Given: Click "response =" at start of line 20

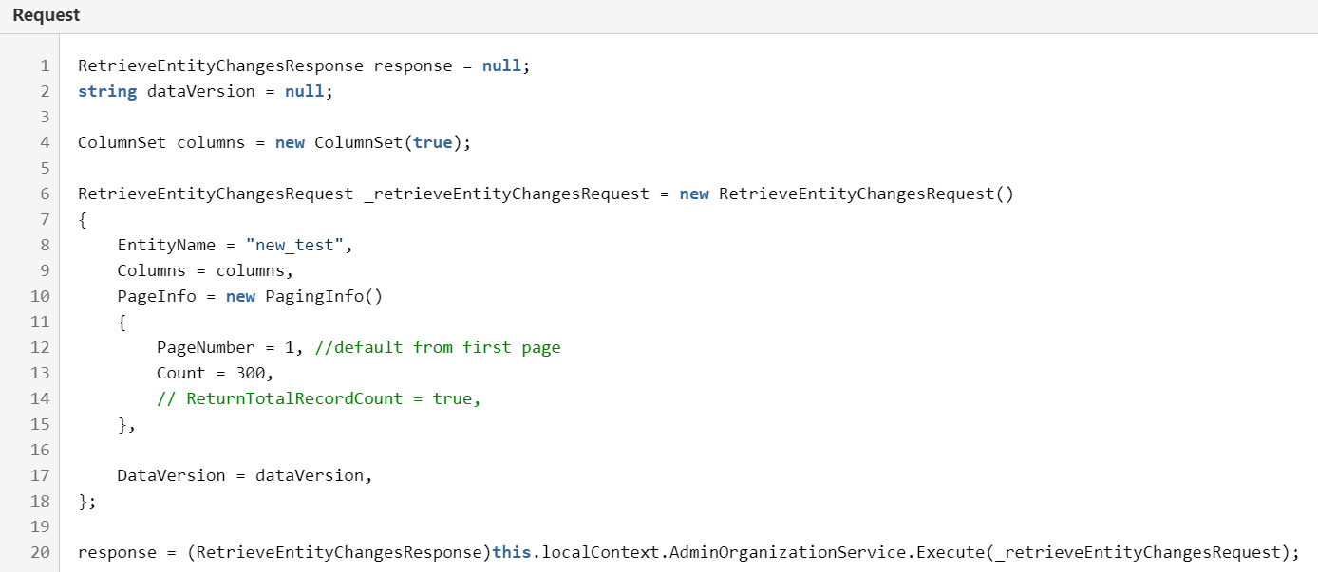Looking at the screenshot, I should [x=127, y=553].
